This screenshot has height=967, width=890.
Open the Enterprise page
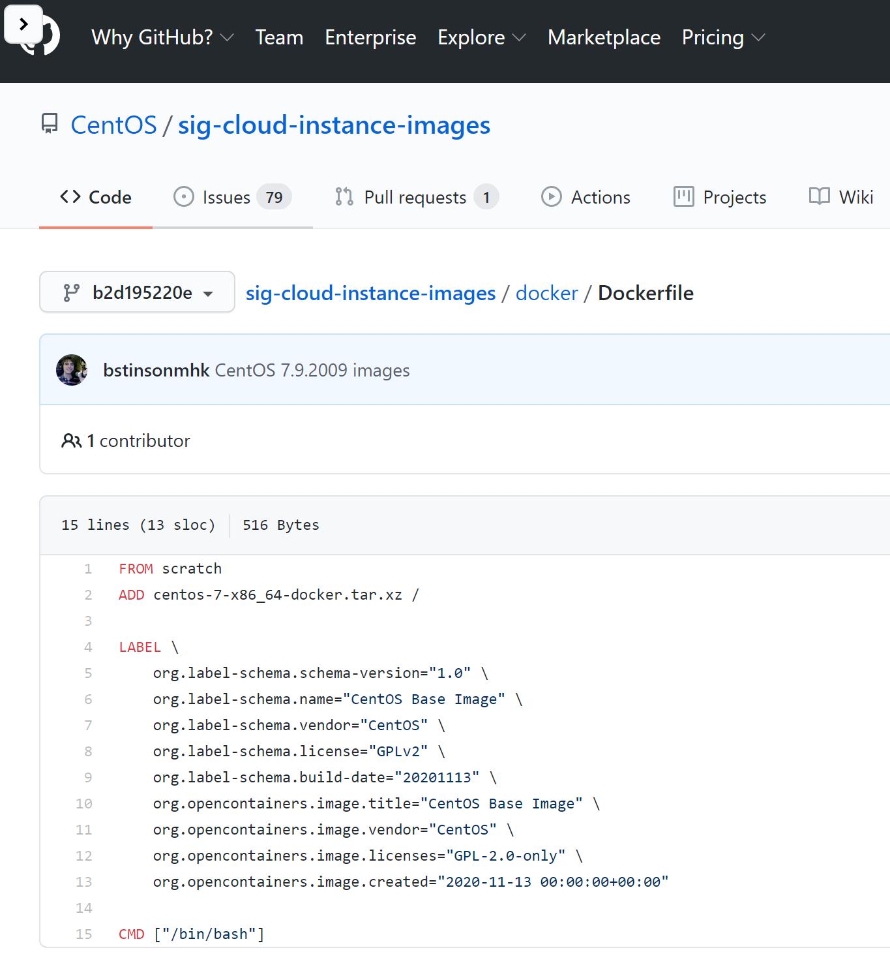pos(370,37)
